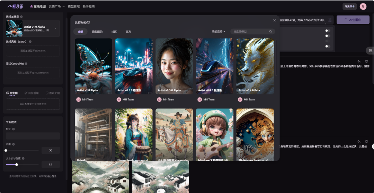
Task: Open info tooltip next to 选择风格（LoRA）
Action: (x=30, y=41)
